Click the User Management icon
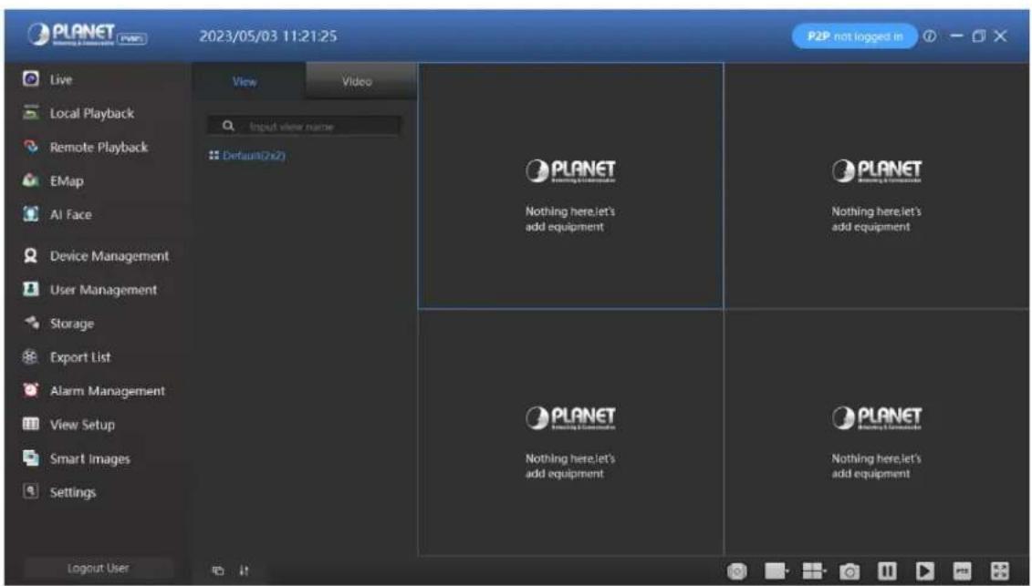This screenshot has width=1032, height=586. pyautogui.click(x=30, y=289)
